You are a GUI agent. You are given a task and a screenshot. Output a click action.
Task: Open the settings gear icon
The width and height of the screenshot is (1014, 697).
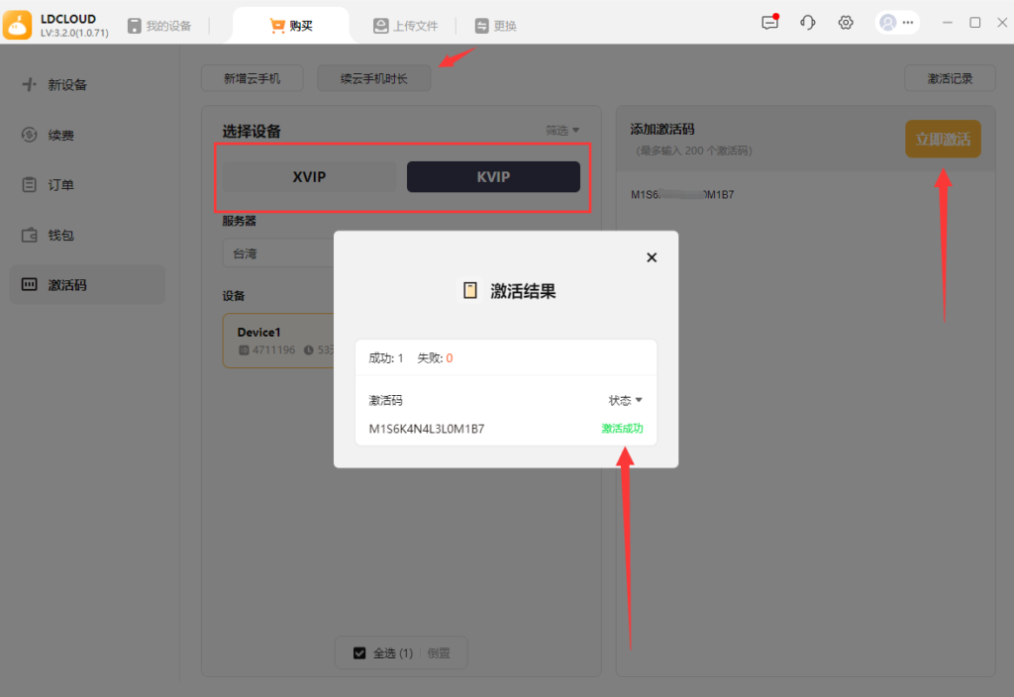click(846, 23)
